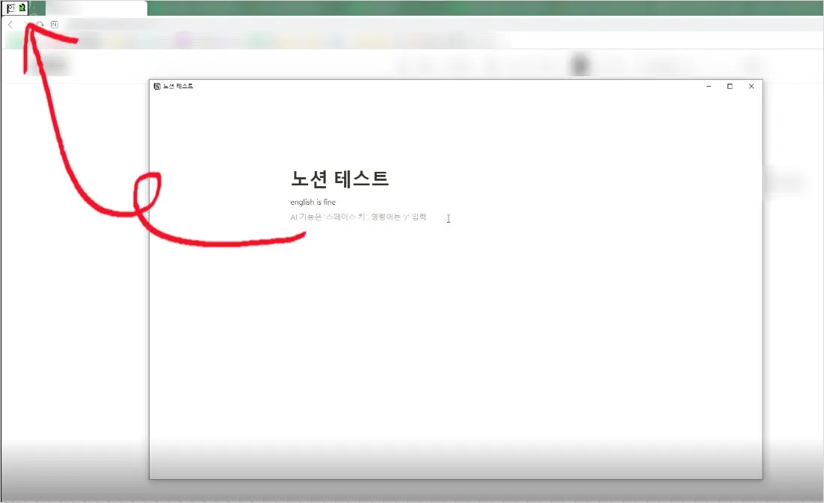Click the browser back navigation arrow

(x=9, y=24)
